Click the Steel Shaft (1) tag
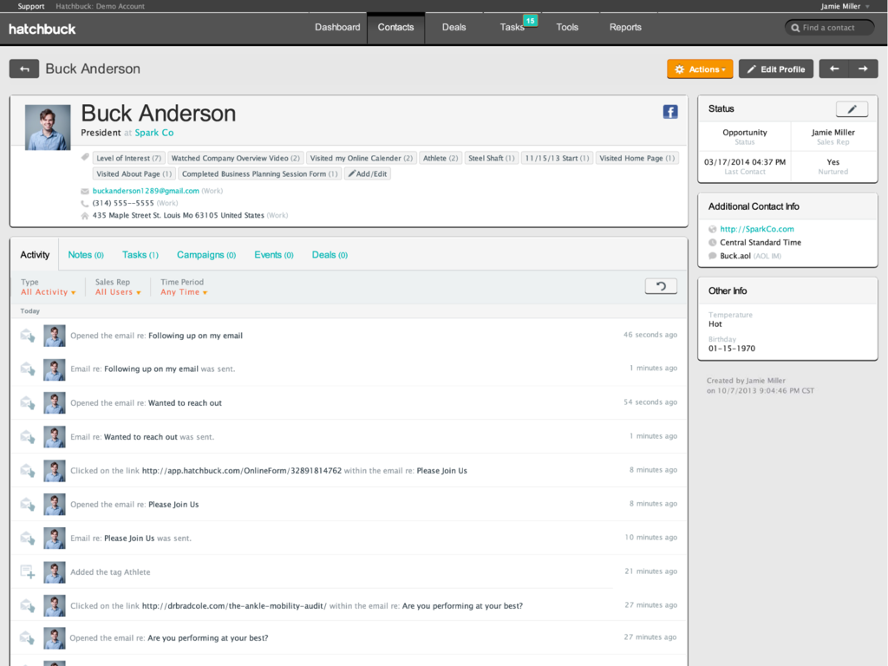Viewport: 888px width, 666px height. pos(492,158)
